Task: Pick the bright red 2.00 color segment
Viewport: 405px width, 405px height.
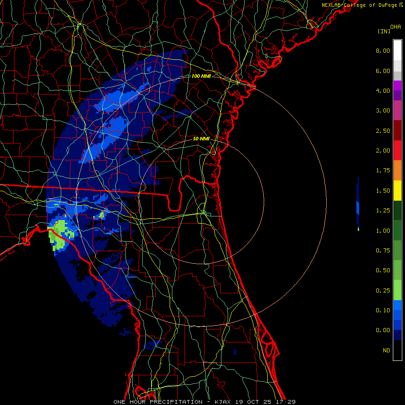Action: coord(397,150)
